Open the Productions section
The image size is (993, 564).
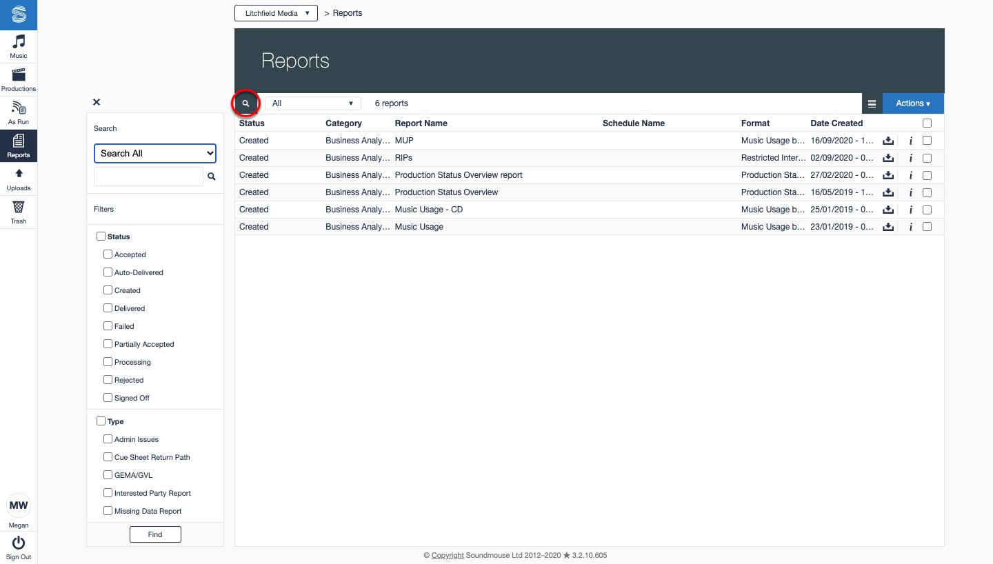coord(19,80)
